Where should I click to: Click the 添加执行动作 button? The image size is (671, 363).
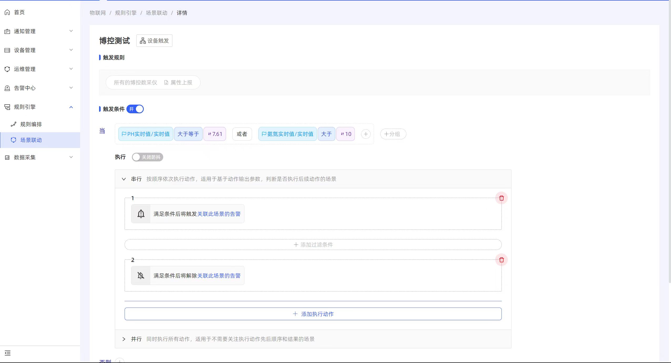(313, 314)
